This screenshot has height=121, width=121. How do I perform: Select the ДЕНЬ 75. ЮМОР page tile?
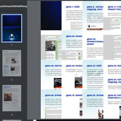click(x=72, y=104)
